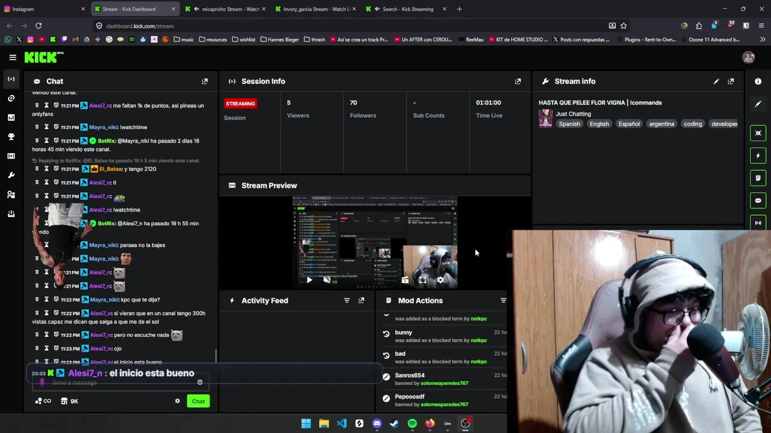Click banned user Pepooosdf
The height and width of the screenshot is (433, 771).
(x=410, y=397)
